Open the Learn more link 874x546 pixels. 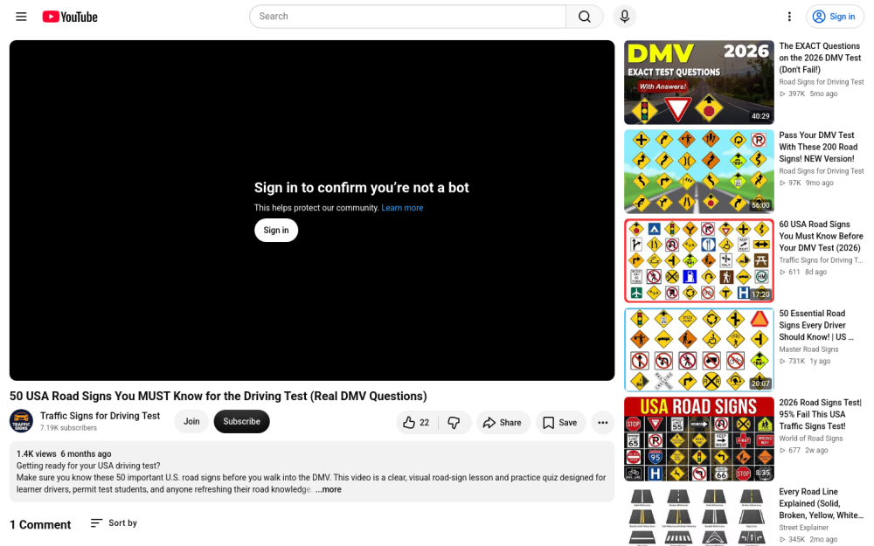point(402,208)
